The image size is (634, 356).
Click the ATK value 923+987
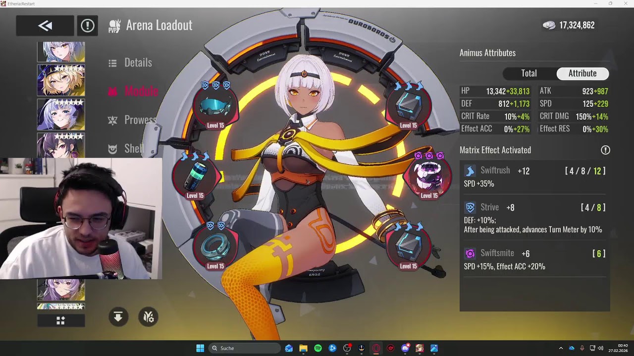[595, 91]
